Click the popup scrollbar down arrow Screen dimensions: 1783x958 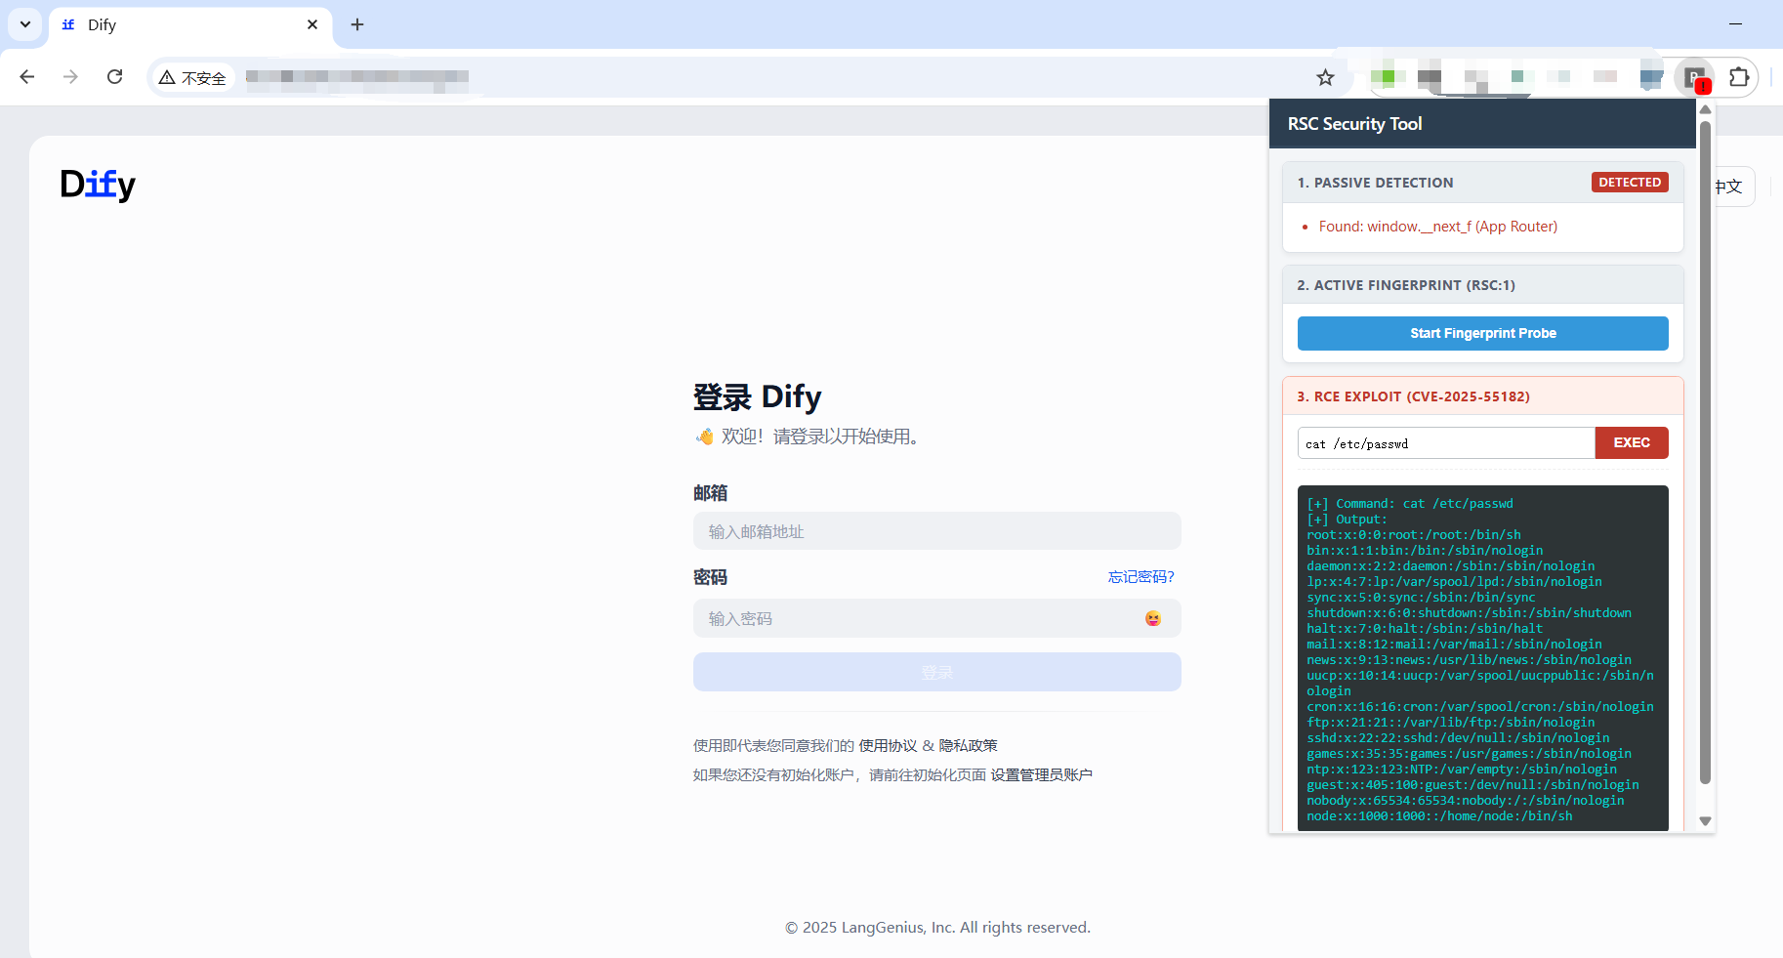click(x=1705, y=821)
